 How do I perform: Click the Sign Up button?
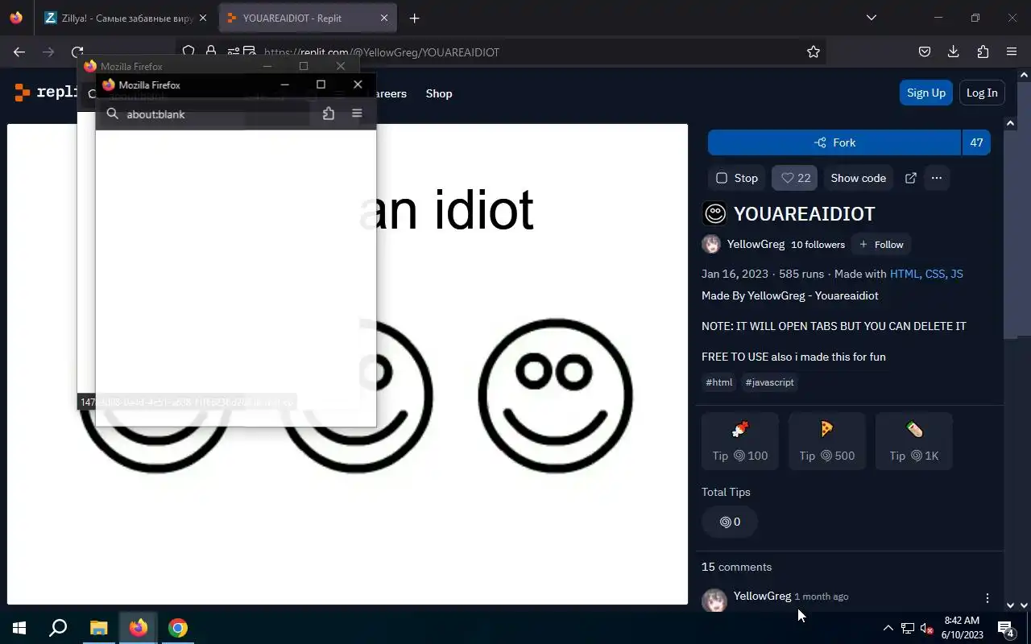pyautogui.click(x=926, y=93)
